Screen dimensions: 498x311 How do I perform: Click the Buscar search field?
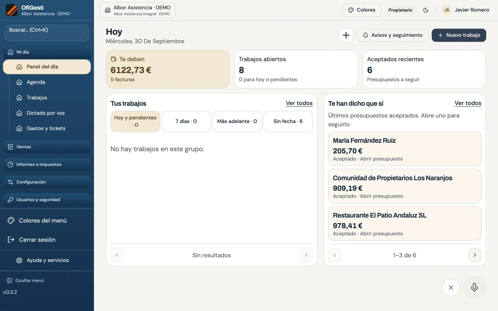[47, 33]
